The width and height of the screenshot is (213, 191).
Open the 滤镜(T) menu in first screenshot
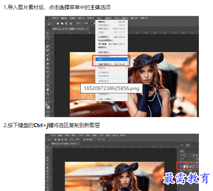109,18
